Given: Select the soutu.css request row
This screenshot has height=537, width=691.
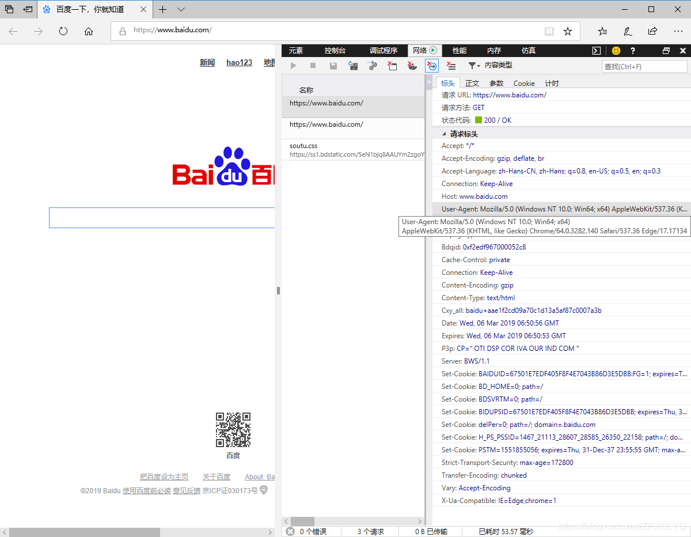Looking at the screenshot, I should [x=353, y=150].
